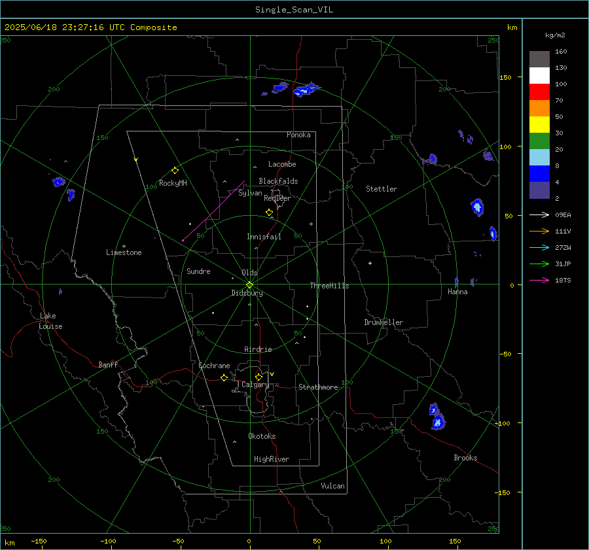Click the orange 111V arrow in legend
The image size is (589, 550).
coord(539,232)
